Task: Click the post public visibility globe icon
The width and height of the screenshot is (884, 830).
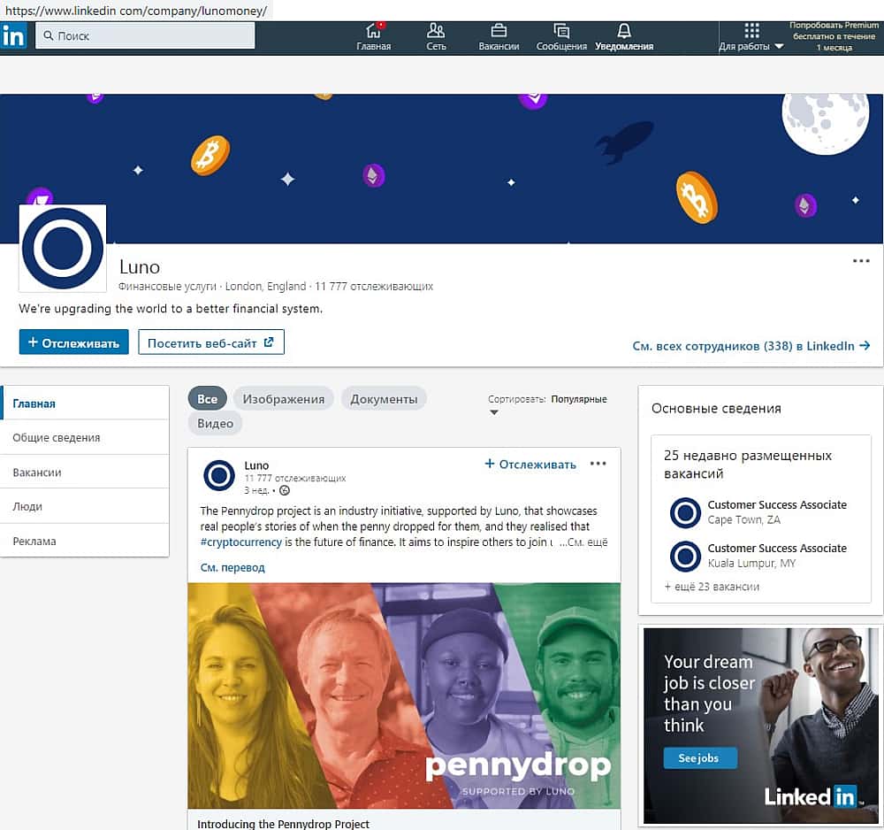Action: (285, 490)
